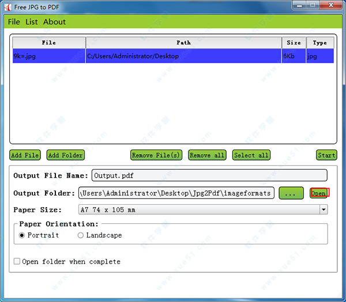The image size is (346, 302).
Task: Start the JPG to PDF conversion
Action: (x=326, y=155)
